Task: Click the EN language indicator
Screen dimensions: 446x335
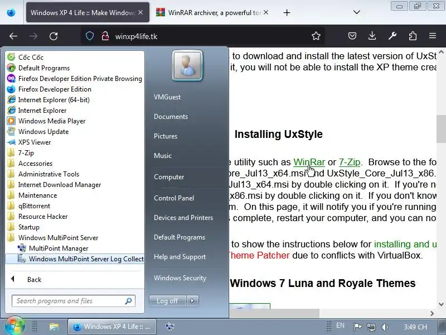Action: (340, 326)
